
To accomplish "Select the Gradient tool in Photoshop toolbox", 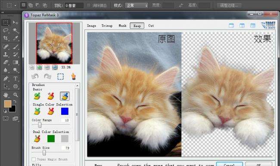I will 16,62.
